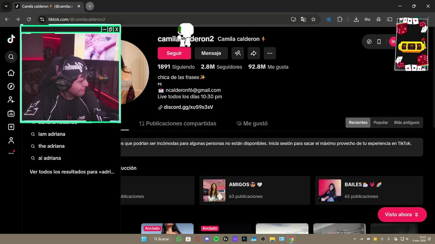Go to the For You home icon
435x244 pixels.
pyautogui.click(x=11, y=73)
